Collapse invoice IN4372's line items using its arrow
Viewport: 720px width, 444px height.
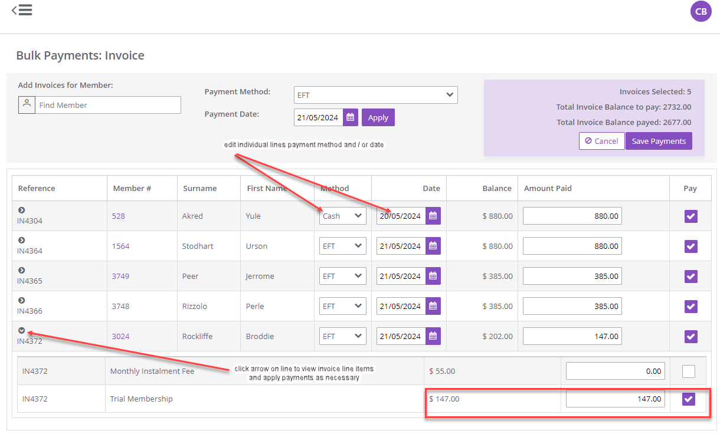point(22,329)
